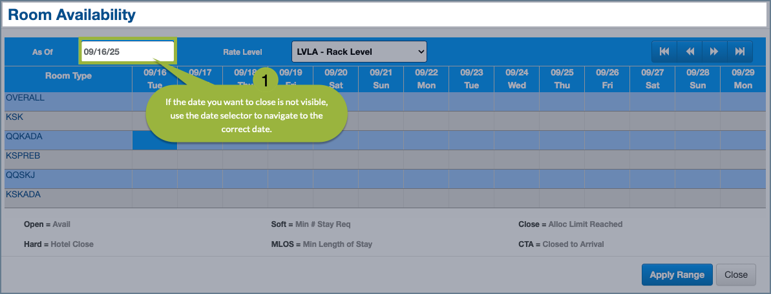
Task: Jump to last date range icon
Action: click(740, 52)
